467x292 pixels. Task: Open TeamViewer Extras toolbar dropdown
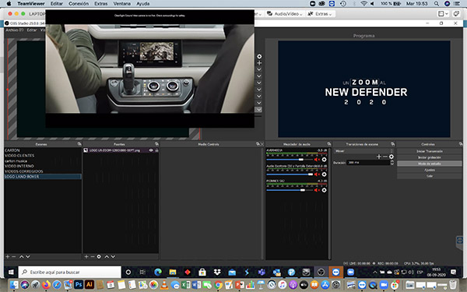coord(320,14)
